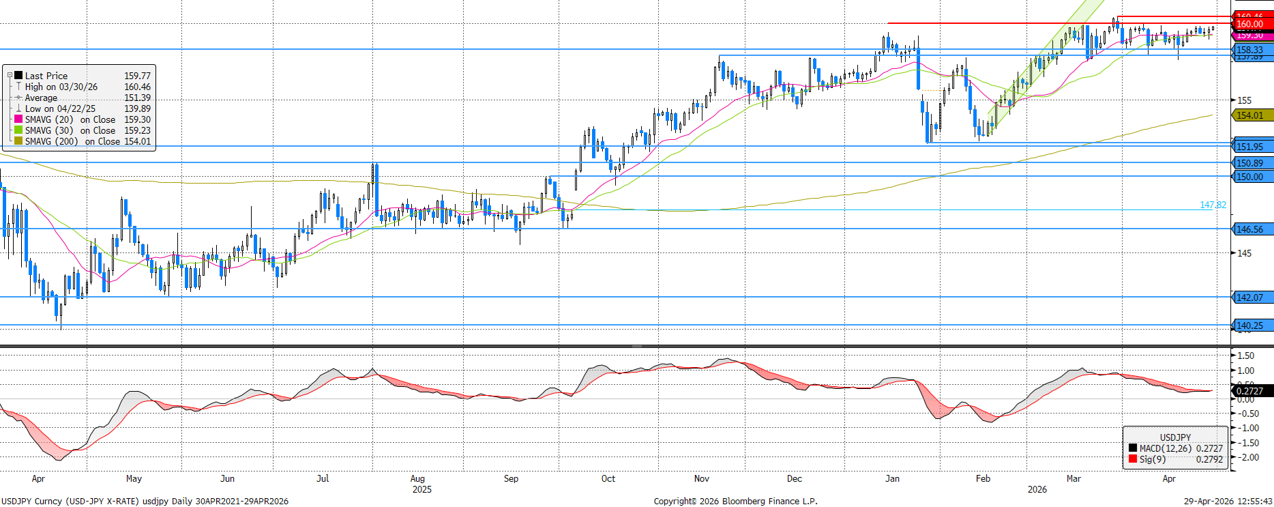1274x507 pixels.
Task: Select the blue 158.33 level tag
Action: coord(1251,50)
